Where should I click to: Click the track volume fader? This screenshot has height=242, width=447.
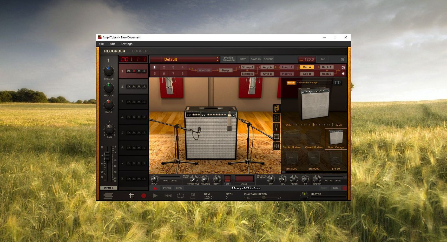click(x=107, y=156)
